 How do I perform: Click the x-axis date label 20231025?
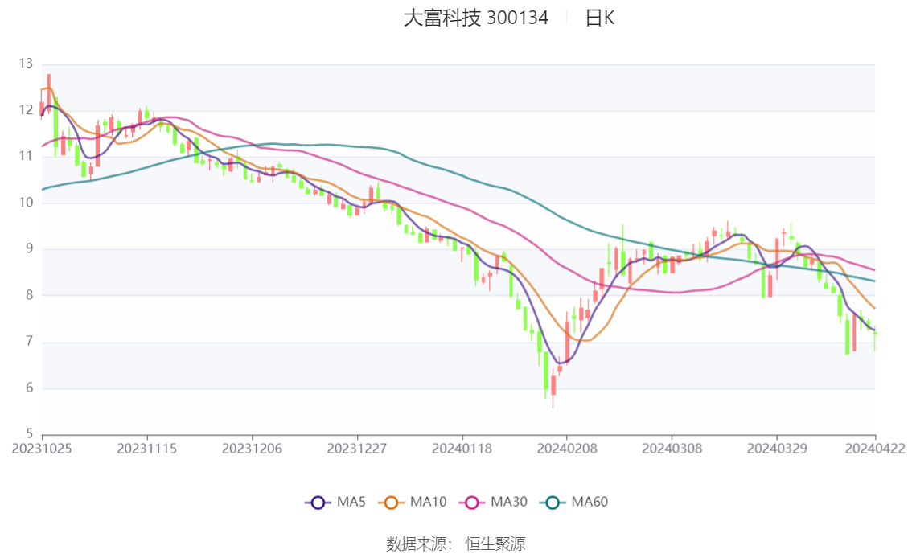pos(42,449)
